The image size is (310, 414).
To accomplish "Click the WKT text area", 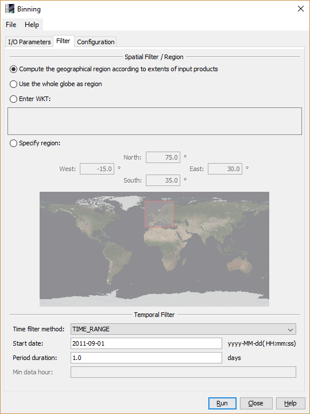I will [154, 121].
